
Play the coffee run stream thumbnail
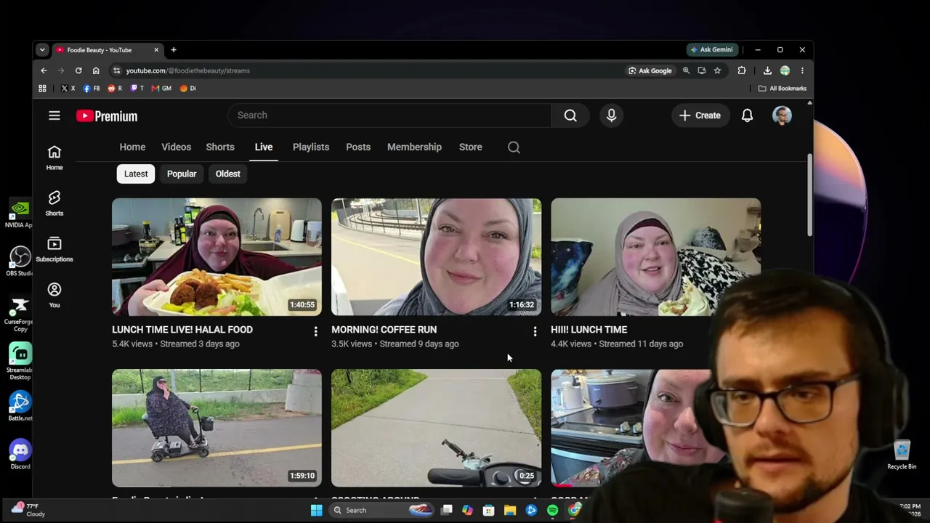(436, 257)
